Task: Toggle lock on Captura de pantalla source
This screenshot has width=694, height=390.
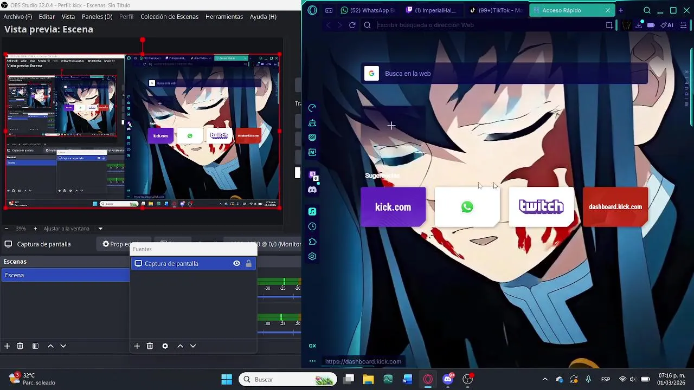Action: (x=249, y=264)
